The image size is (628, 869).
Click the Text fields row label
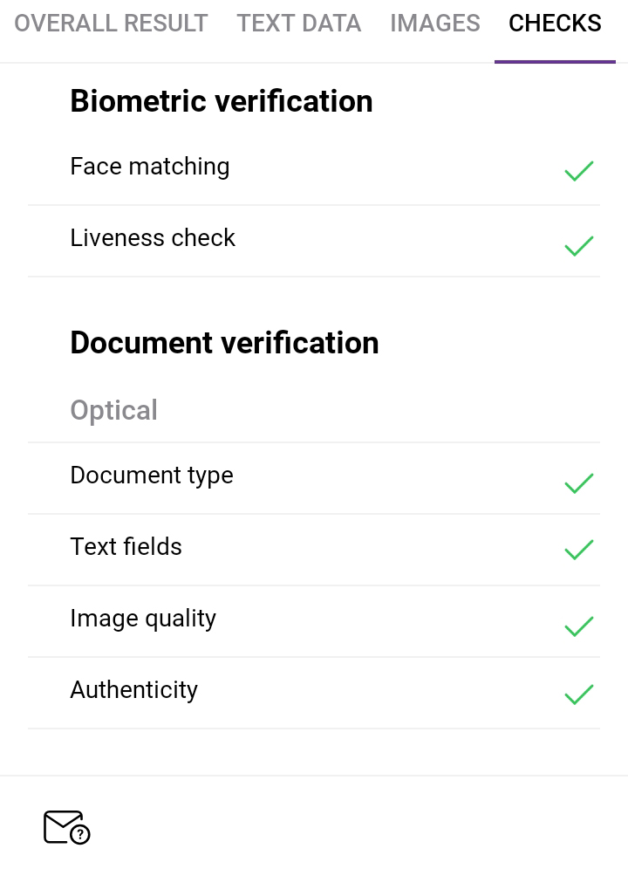point(126,547)
